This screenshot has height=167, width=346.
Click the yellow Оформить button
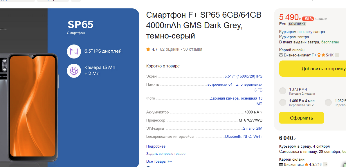[301, 118]
